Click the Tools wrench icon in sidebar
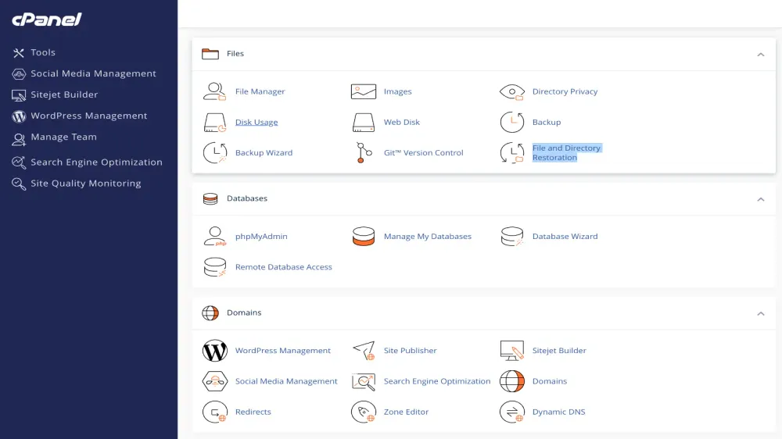The image size is (782, 439). point(19,53)
